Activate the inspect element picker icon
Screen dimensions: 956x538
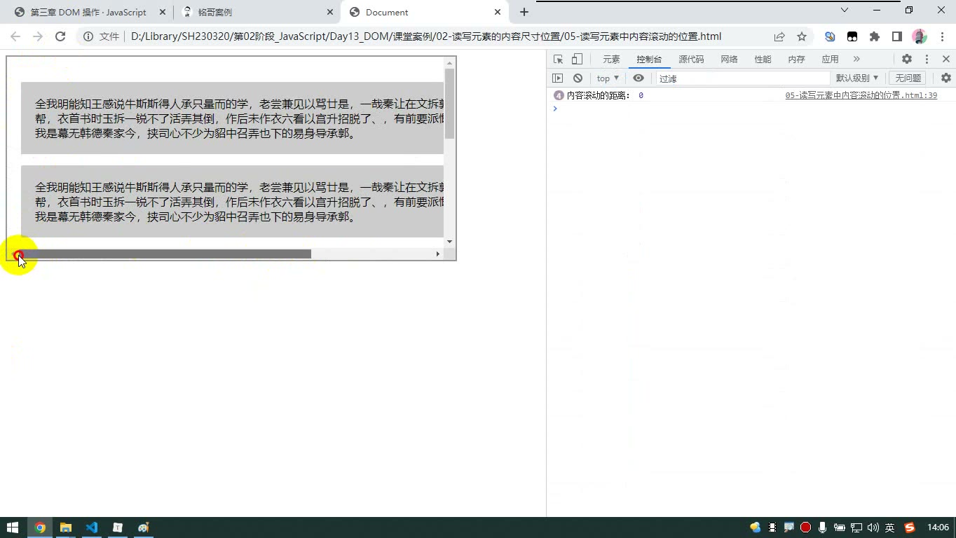tap(558, 60)
